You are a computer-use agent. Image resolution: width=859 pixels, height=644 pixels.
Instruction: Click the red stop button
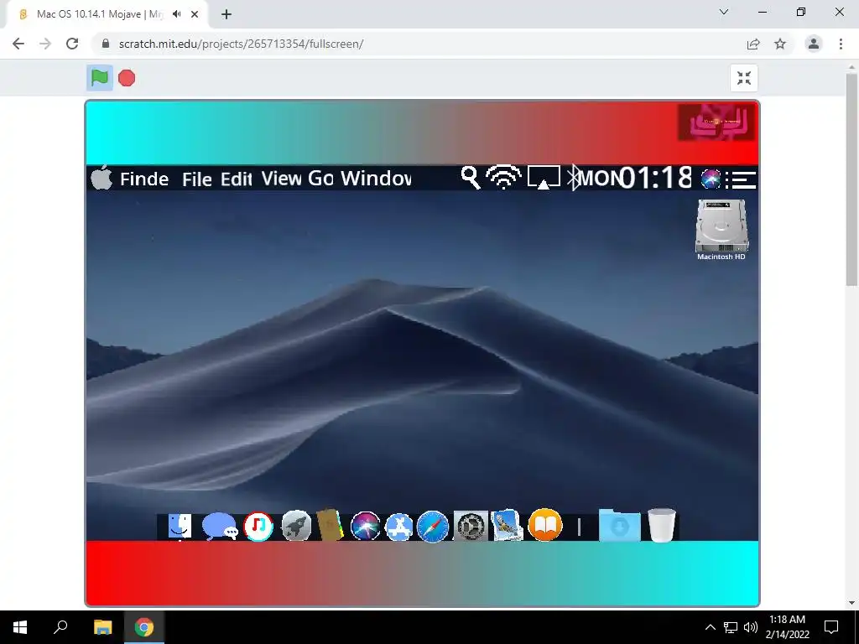coord(127,78)
